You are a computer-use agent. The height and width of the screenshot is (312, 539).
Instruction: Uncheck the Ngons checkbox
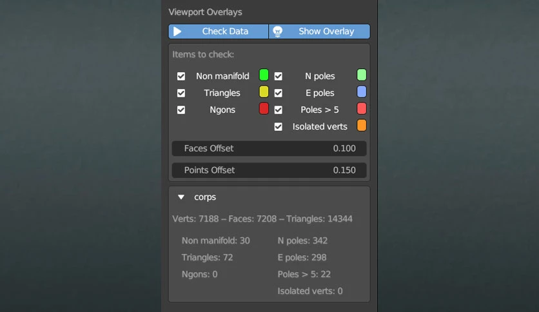coord(181,110)
